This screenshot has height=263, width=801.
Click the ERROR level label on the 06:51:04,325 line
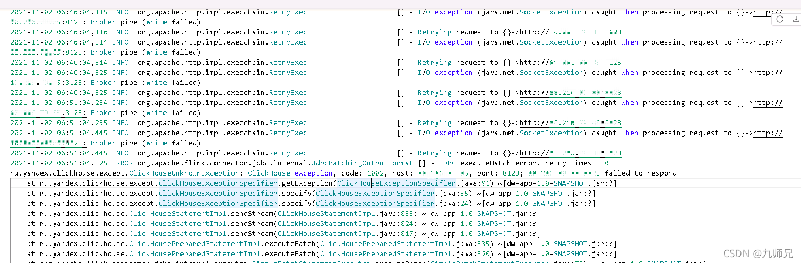click(123, 163)
